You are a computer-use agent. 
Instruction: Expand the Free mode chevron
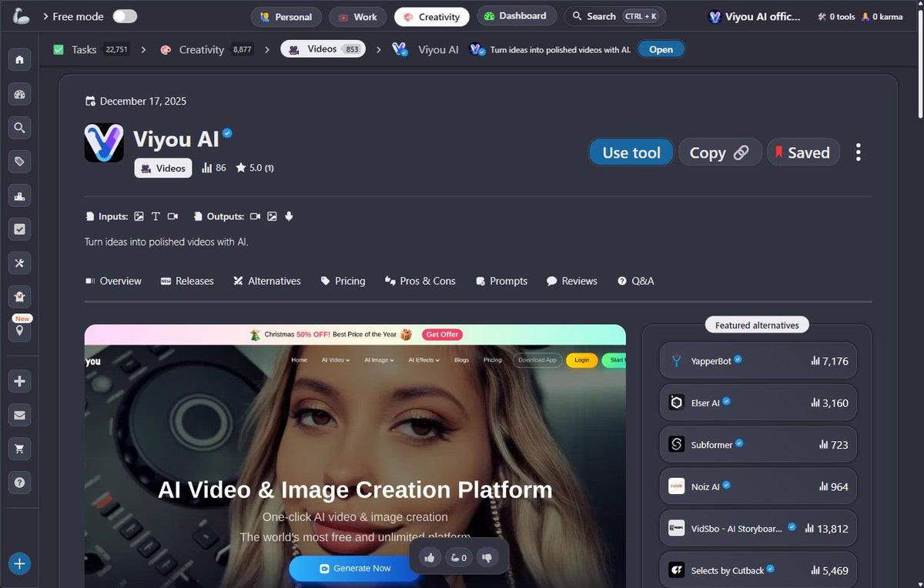(x=45, y=16)
